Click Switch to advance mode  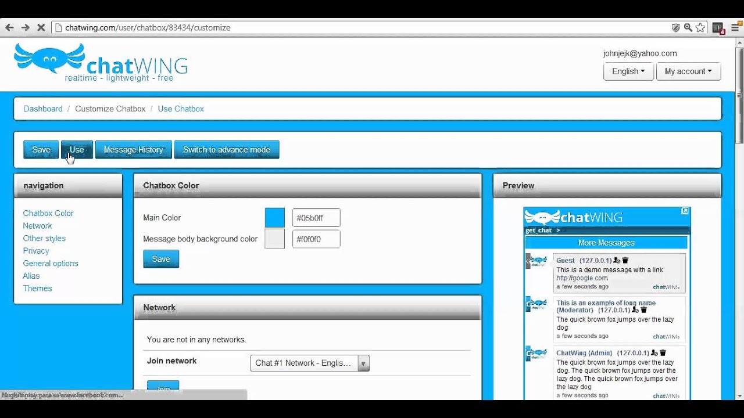[x=227, y=150]
